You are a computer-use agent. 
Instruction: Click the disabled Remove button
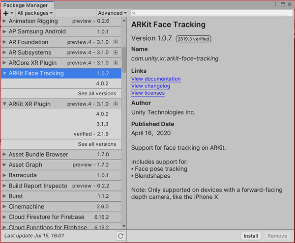[x=277, y=236]
